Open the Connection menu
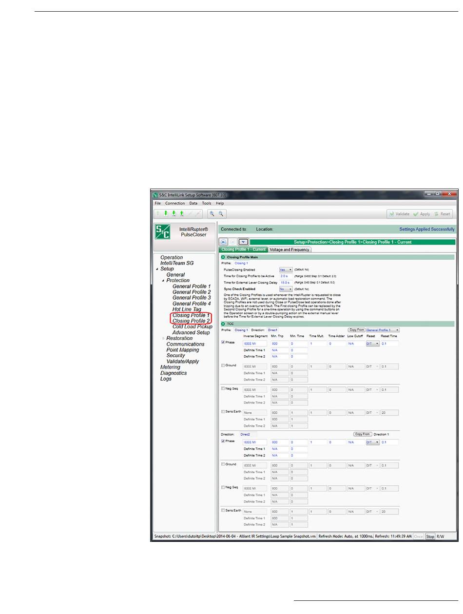 tap(175, 203)
